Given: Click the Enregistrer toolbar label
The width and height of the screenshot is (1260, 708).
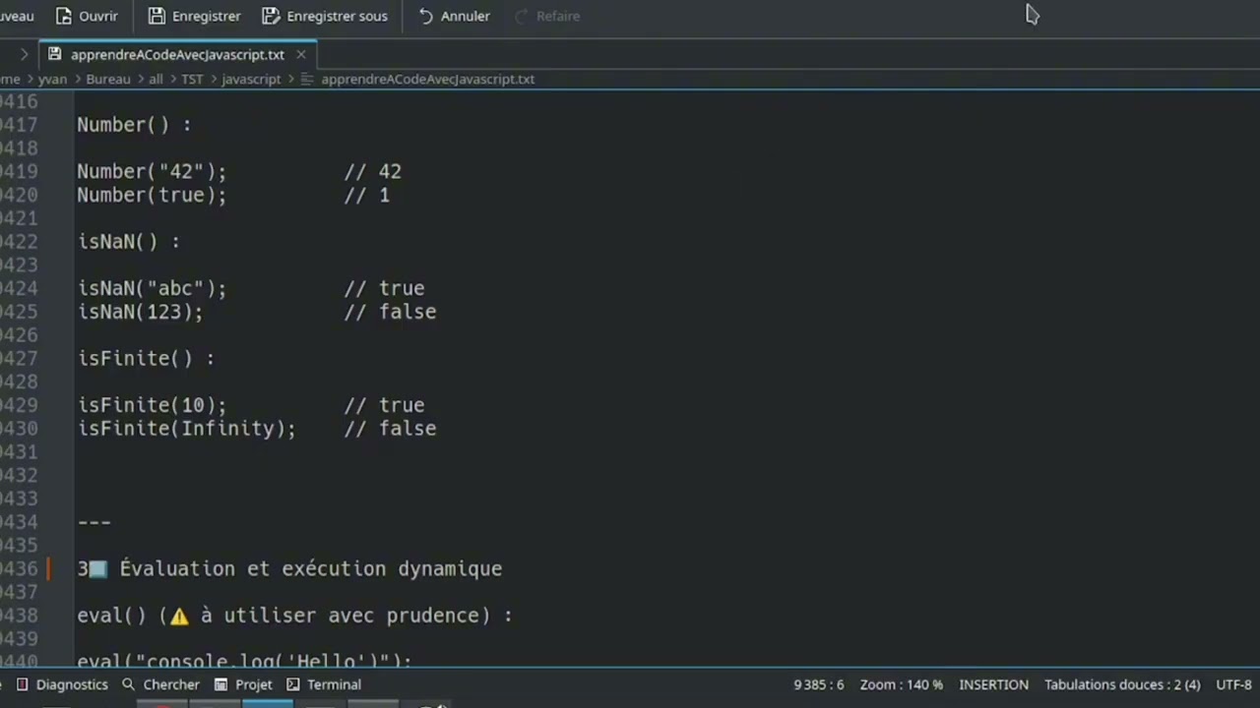Looking at the screenshot, I should (206, 16).
